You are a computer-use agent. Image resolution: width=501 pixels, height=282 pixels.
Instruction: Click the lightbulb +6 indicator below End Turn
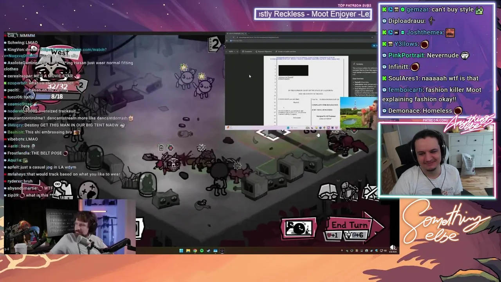tap(356, 235)
